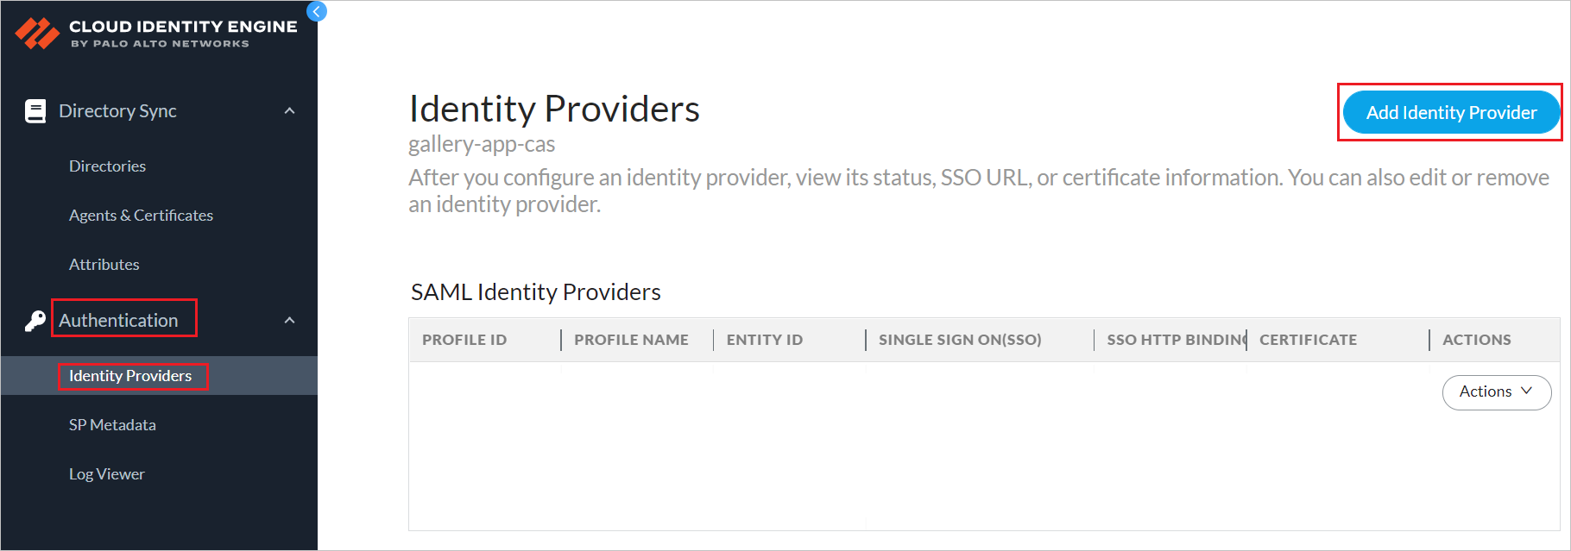1571x551 pixels.
Task: Click the Certificate column header
Action: pyautogui.click(x=1308, y=340)
